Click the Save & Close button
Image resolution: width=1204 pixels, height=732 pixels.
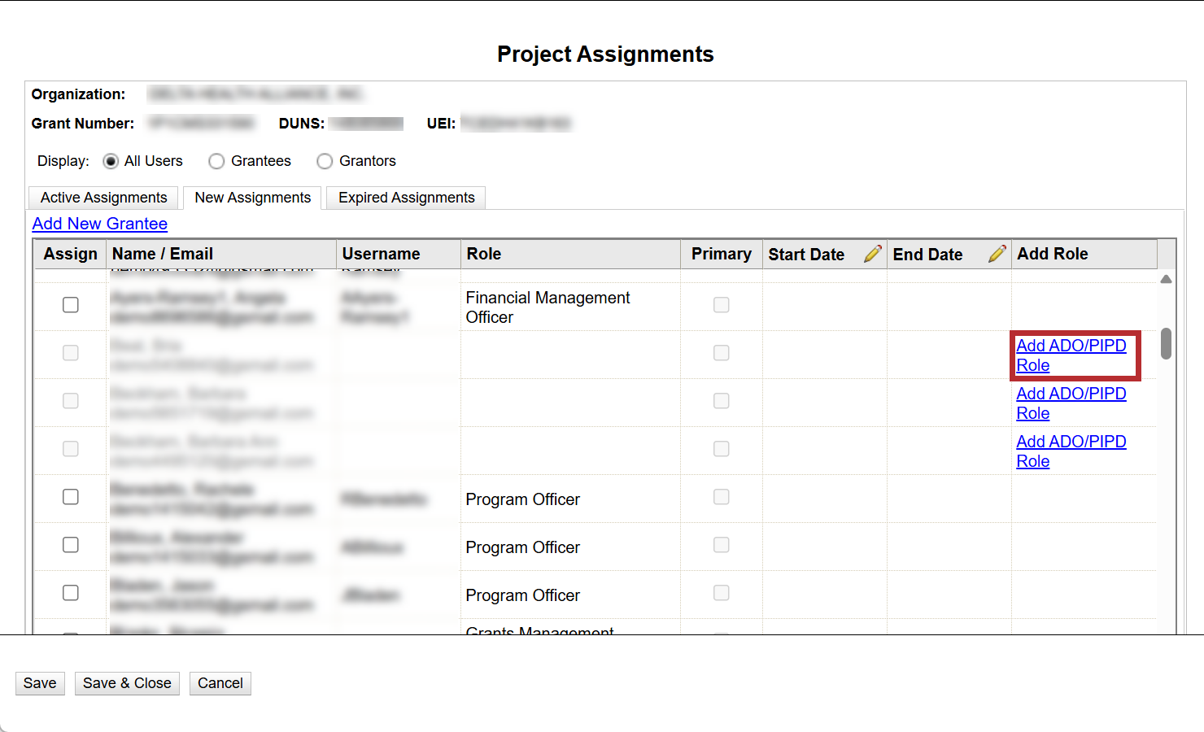(x=127, y=683)
